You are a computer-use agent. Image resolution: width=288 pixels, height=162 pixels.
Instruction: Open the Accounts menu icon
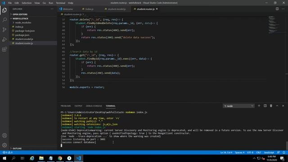coord(4,135)
